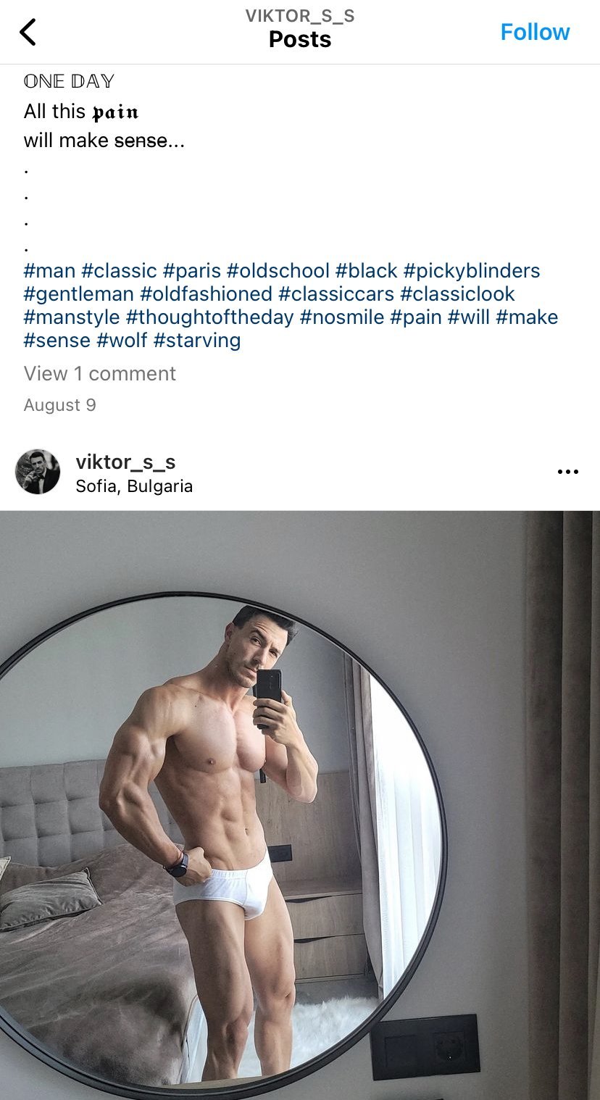Follow the VIKTOR_S_S account
The height and width of the screenshot is (1100, 600).
point(535,32)
